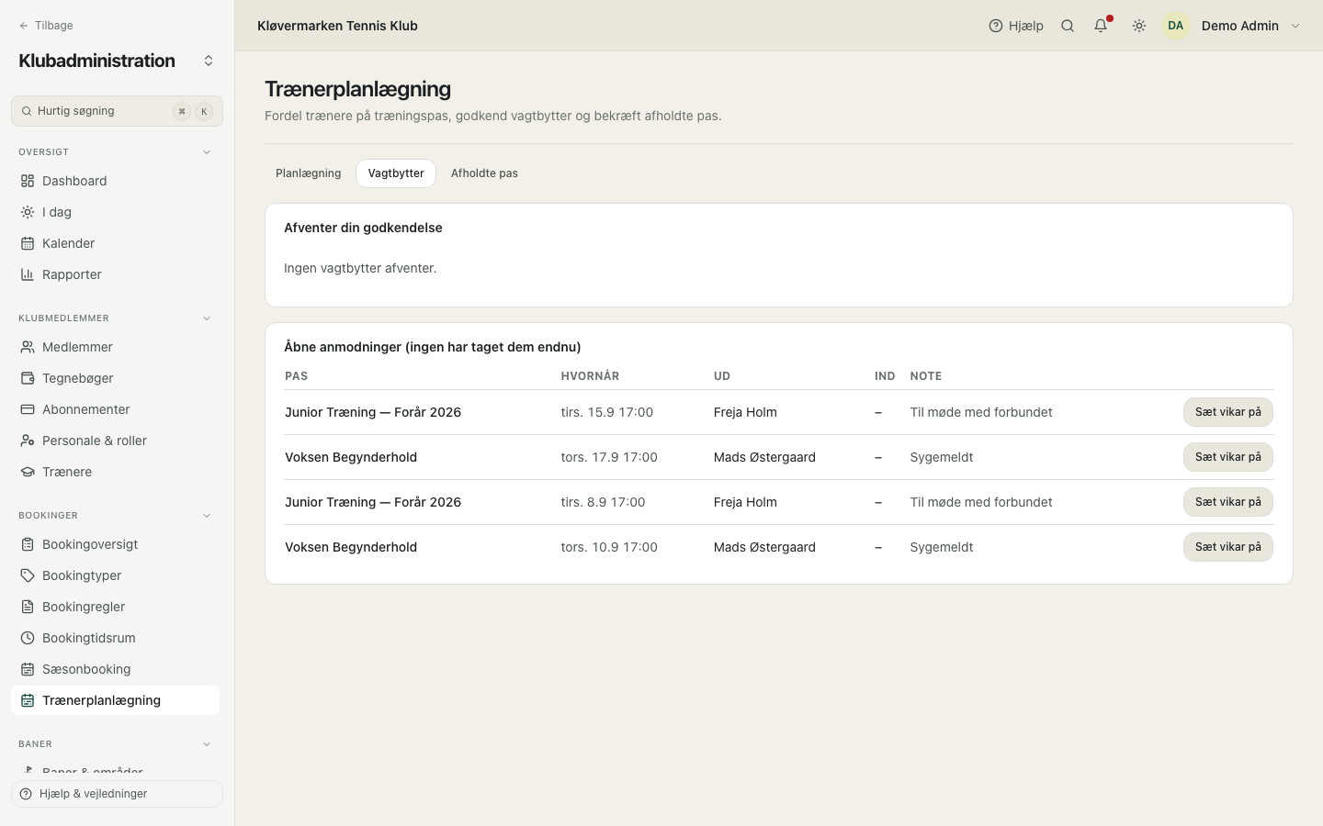1323x826 pixels.
Task: Set substitute for Junior Træning tirs. 15.9
Action: coord(1227,412)
